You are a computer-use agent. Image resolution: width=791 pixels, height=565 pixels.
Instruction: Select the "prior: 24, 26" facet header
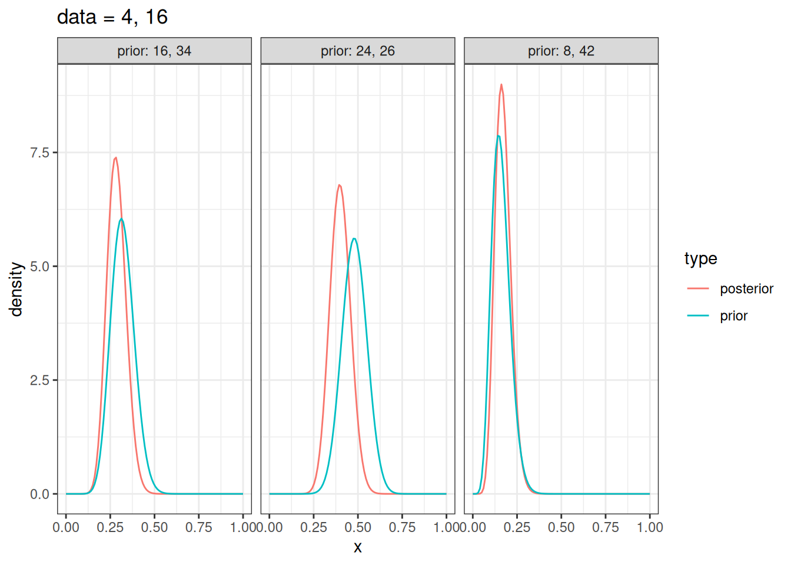point(358,51)
